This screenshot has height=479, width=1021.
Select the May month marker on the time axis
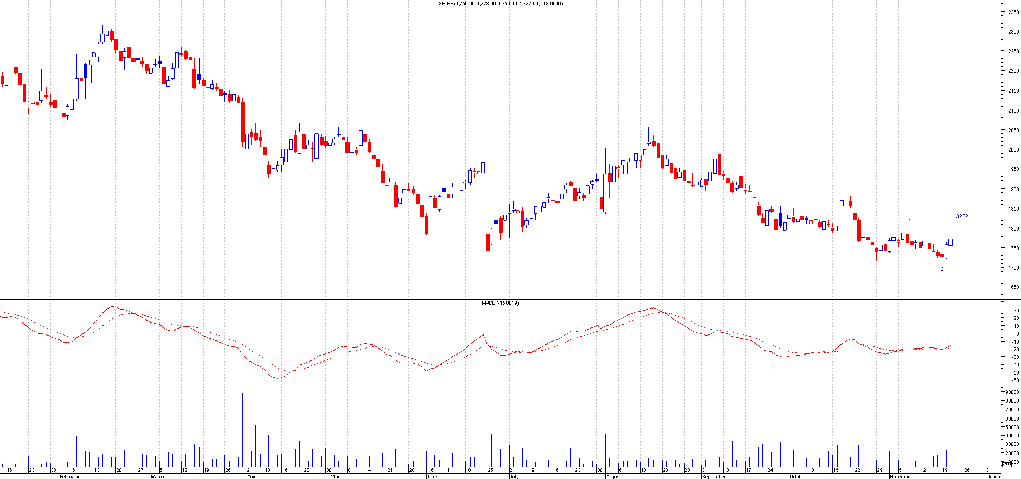(x=335, y=476)
